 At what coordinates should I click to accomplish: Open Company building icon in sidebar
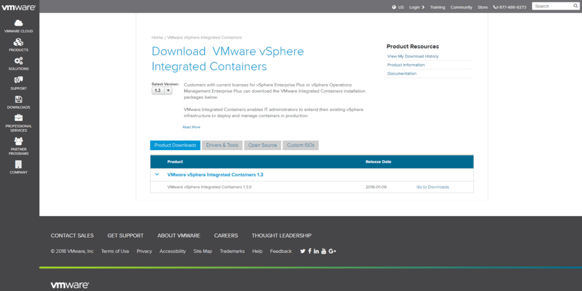pos(19,164)
